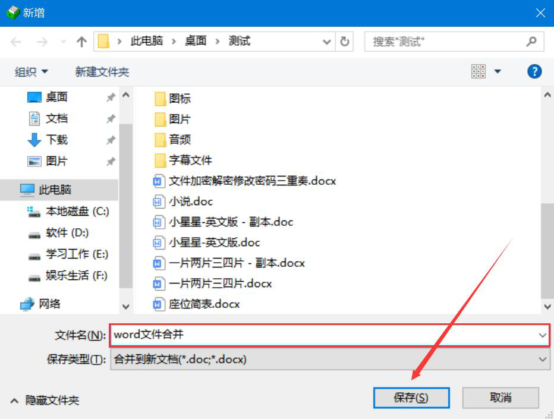Refresh the current folder view
Viewport: 554px width, 419px height.
click(x=345, y=42)
